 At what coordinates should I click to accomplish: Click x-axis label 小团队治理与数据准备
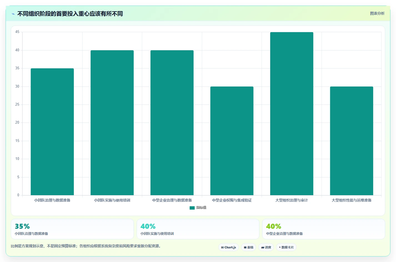(52, 200)
